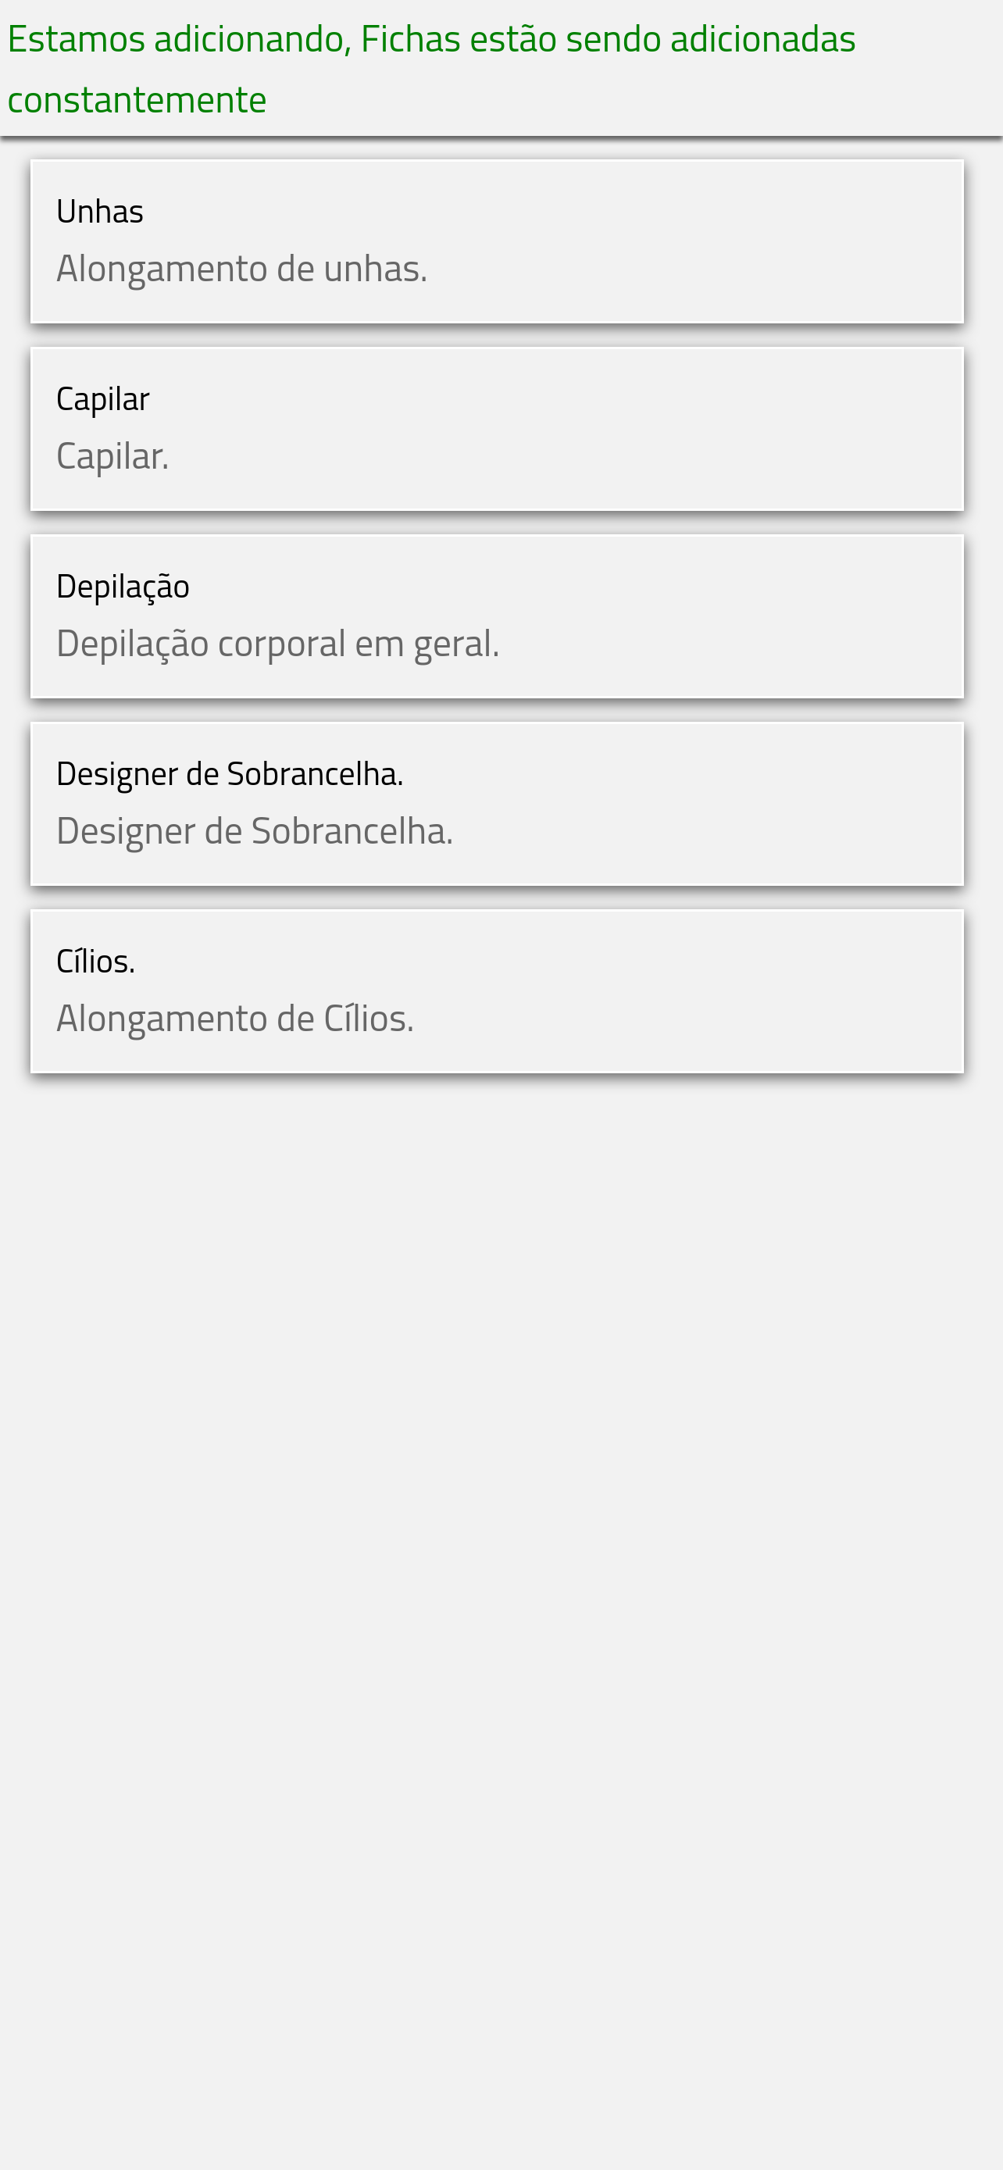This screenshot has height=2170, width=1003.
Task: Click blank right side of Sobrancelha card
Action: 758,804
